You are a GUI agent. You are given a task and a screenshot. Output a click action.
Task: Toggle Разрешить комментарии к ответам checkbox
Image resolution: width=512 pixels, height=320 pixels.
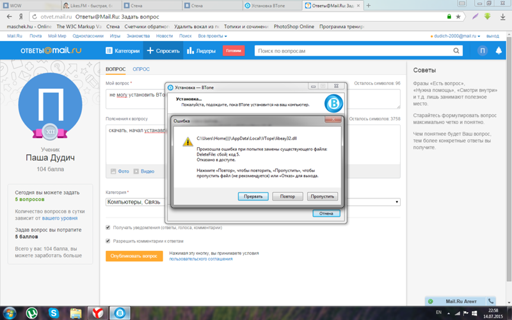coord(108,241)
